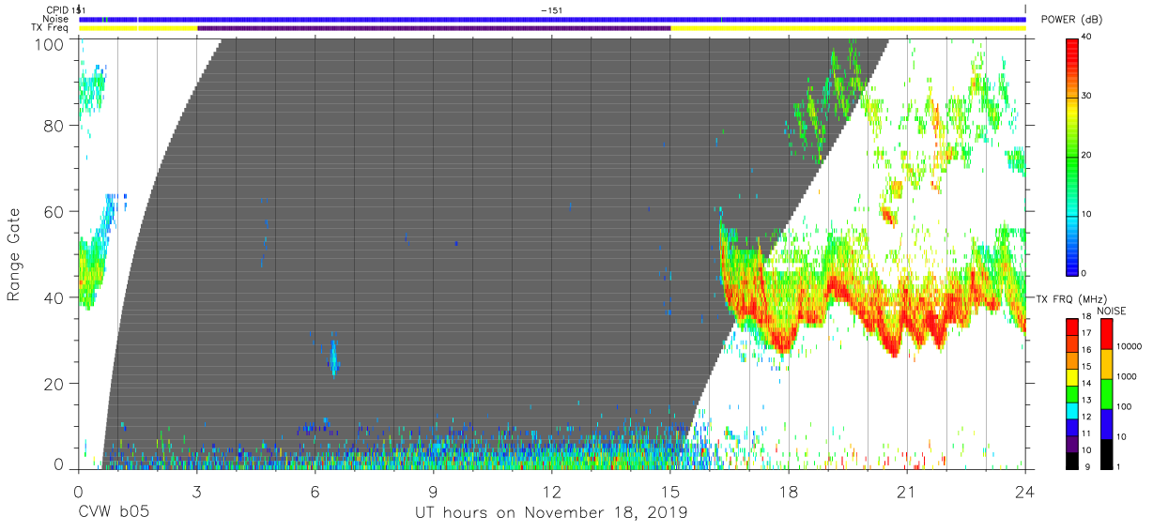Click the purple segment of the TX Freq strip
Screen dimensions: 1153x532
coord(434,28)
